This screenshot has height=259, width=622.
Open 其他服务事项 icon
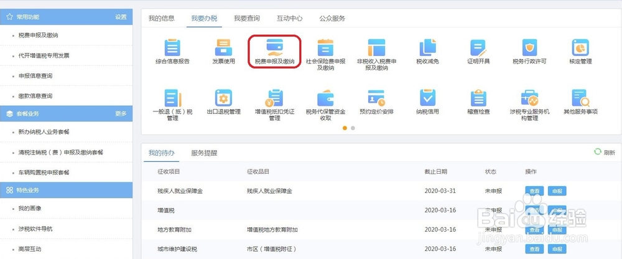point(580,98)
